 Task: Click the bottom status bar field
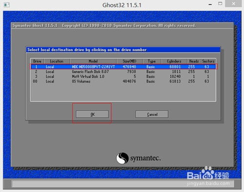123,184
